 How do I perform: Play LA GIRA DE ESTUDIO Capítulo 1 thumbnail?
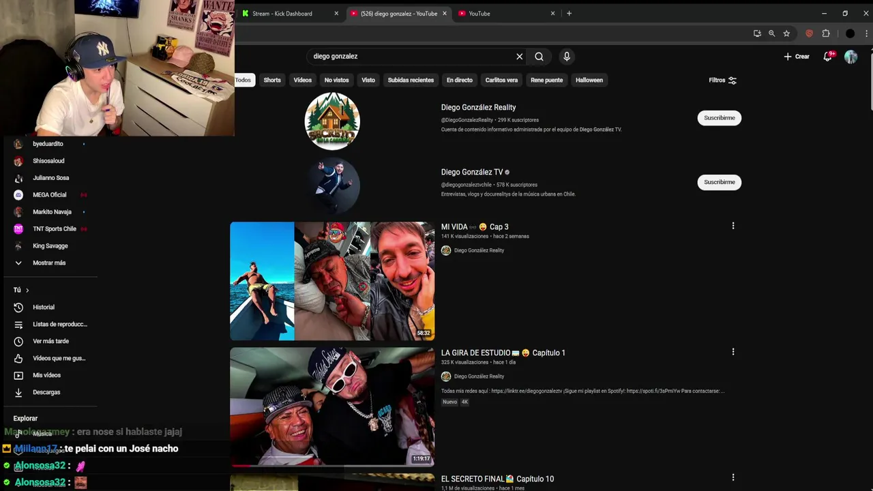(x=332, y=407)
